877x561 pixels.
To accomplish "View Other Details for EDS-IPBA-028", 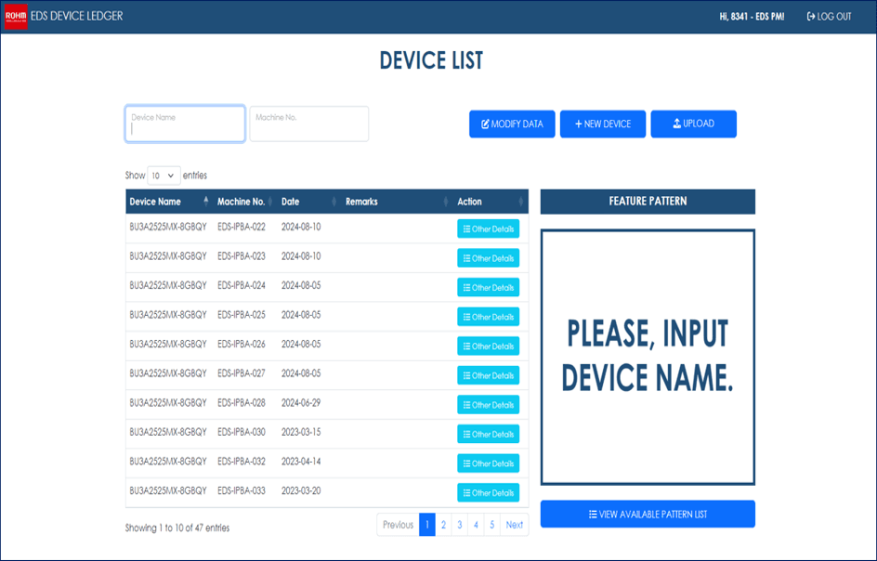I will (488, 405).
